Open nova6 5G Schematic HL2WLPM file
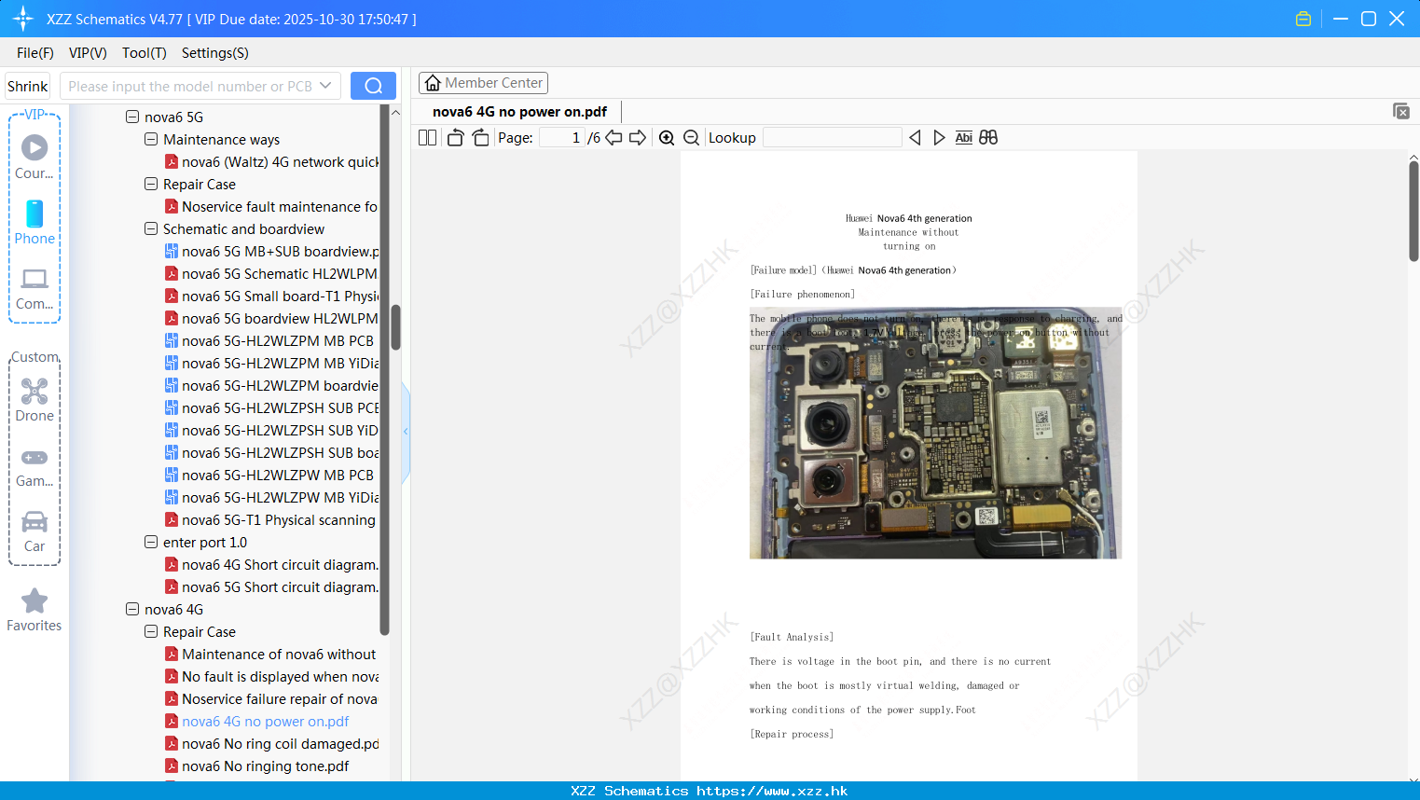The image size is (1420, 800). coord(271,274)
